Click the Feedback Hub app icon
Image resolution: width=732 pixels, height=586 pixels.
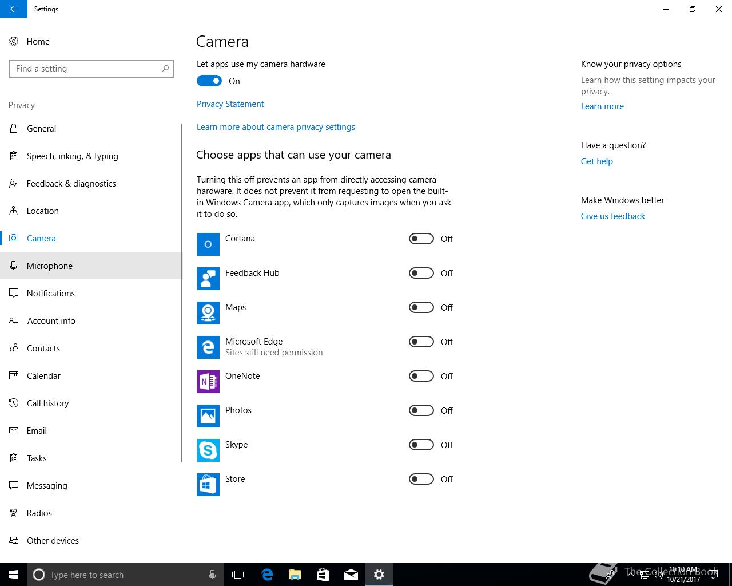(208, 279)
